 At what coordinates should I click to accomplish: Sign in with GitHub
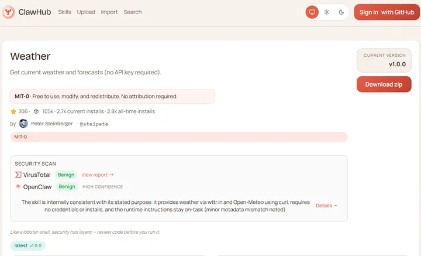[x=387, y=12]
